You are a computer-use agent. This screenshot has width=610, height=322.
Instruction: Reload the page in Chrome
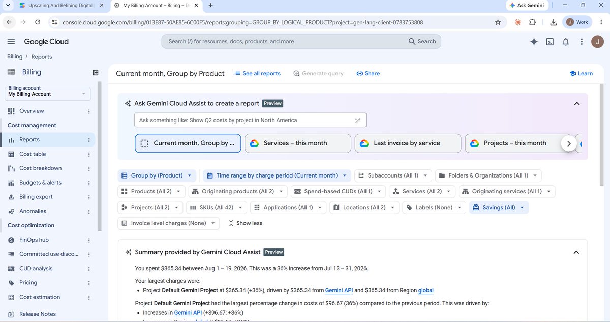pyautogui.click(x=38, y=22)
